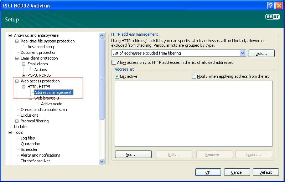
Task: Click the tree scrollbar up arrow
Action: click(102, 36)
